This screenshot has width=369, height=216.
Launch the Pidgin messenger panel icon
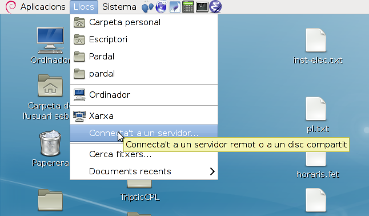point(147,7)
